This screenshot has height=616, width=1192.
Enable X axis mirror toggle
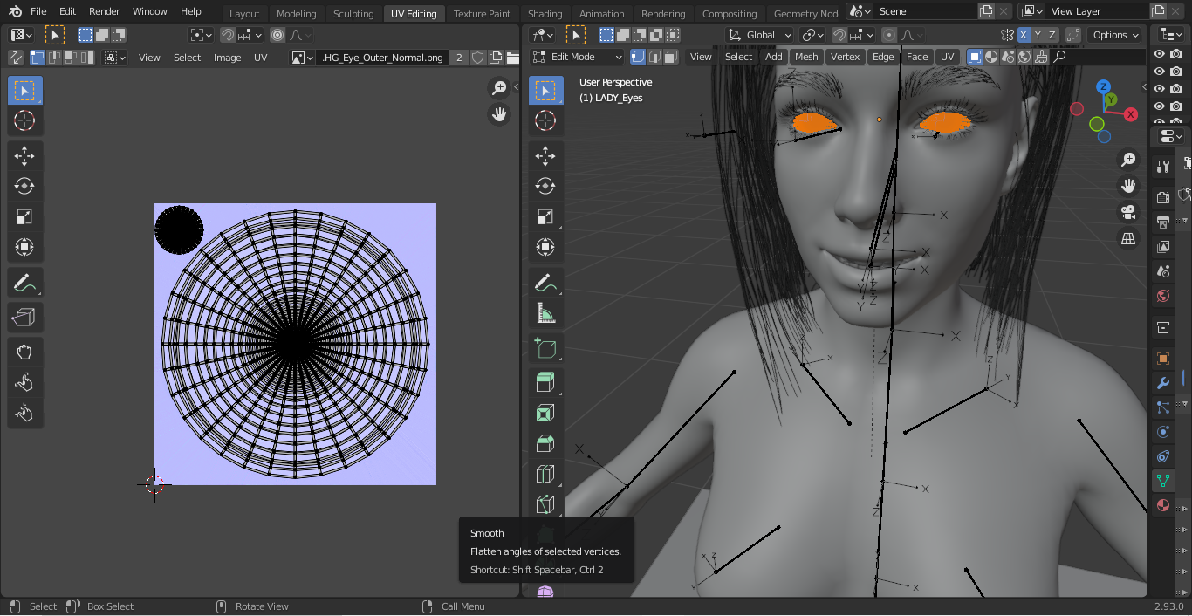point(1024,35)
